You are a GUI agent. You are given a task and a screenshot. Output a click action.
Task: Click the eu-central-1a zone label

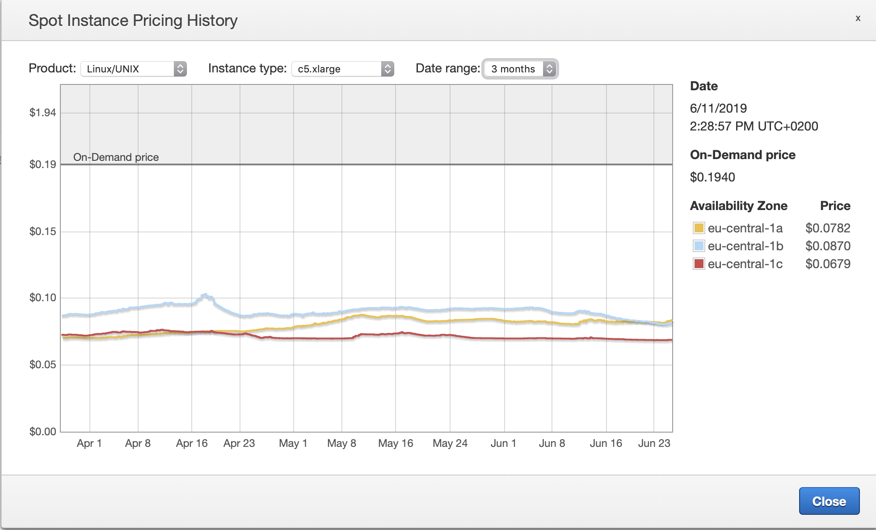coord(745,228)
